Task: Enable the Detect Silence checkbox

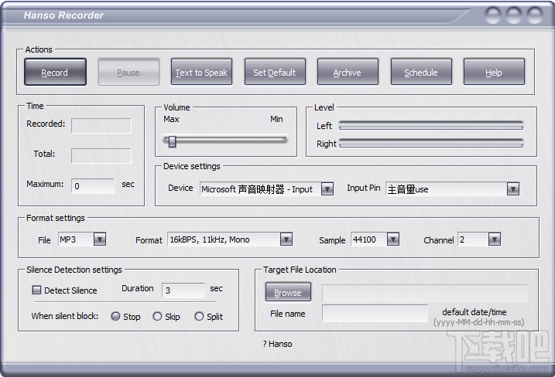Action: 36,290
